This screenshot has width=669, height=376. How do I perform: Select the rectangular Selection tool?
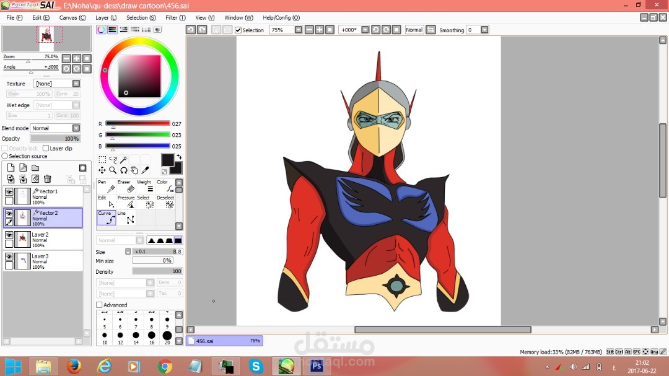click(102, 160)
